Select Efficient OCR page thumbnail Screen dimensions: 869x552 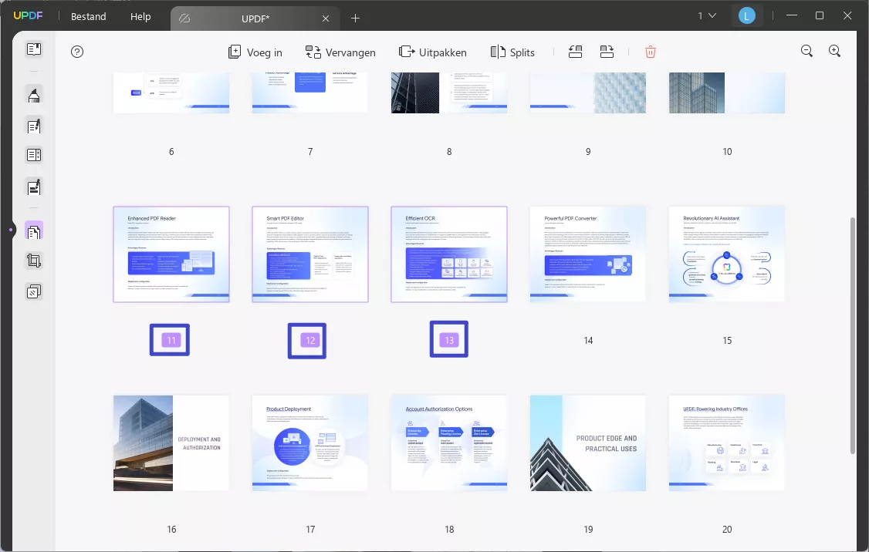[449, 254]
